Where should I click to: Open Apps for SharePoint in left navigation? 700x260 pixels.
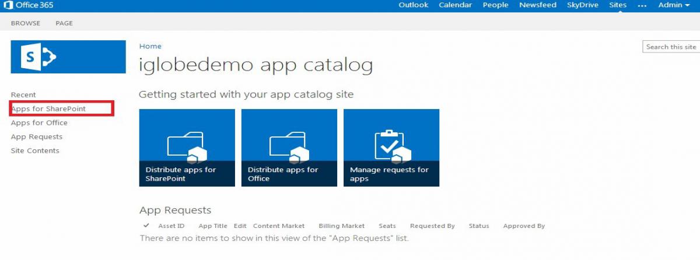48,108
